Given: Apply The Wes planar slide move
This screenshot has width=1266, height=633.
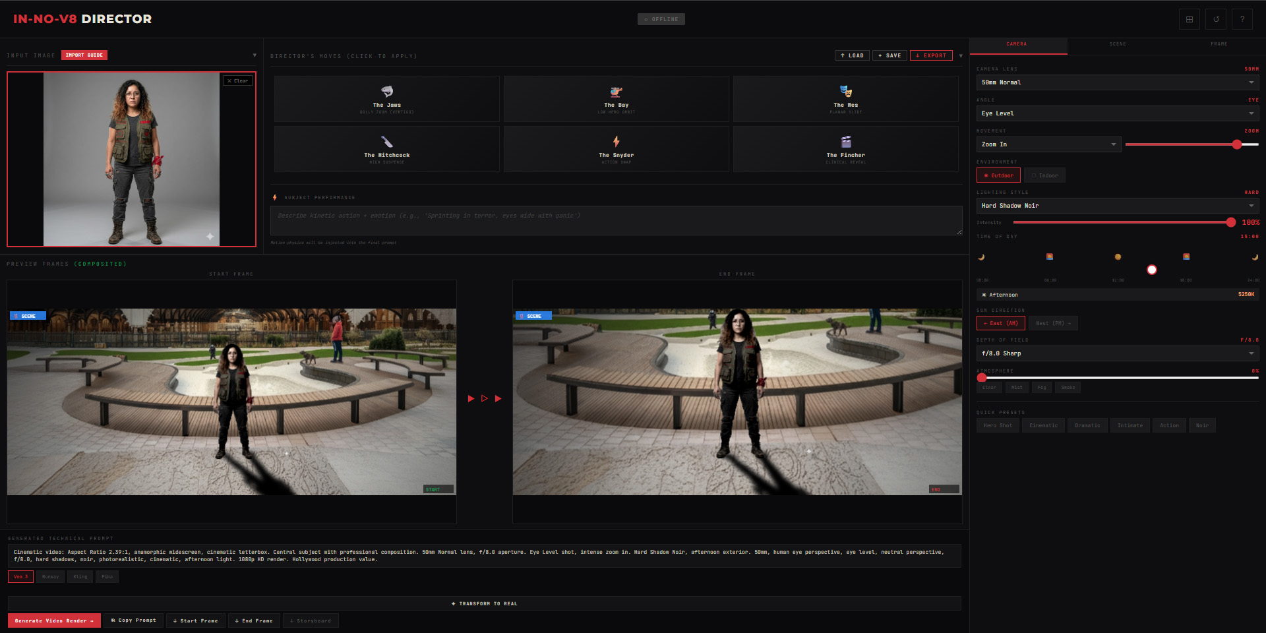Looking at the screenshot, I should pyautogui.click(x=845, y=99).
